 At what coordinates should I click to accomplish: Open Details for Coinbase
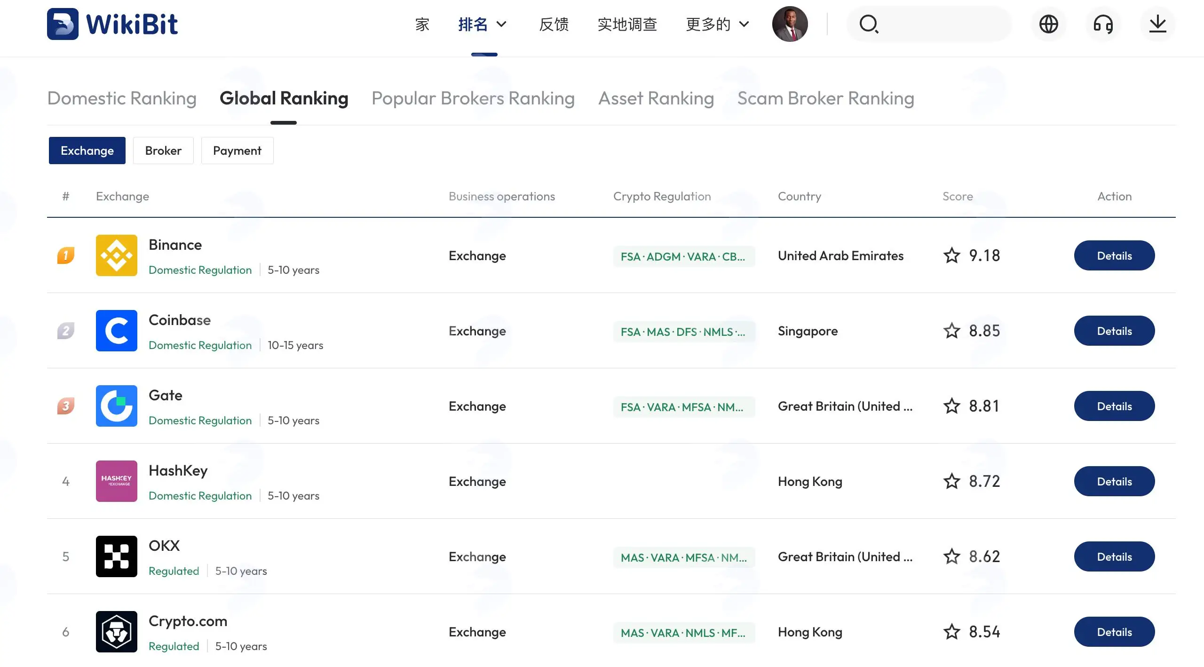pyautogui.click(x=1114, y=331)
